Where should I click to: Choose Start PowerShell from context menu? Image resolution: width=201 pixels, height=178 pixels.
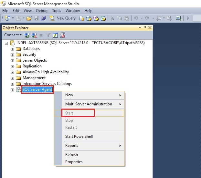[x=79, y=136]
